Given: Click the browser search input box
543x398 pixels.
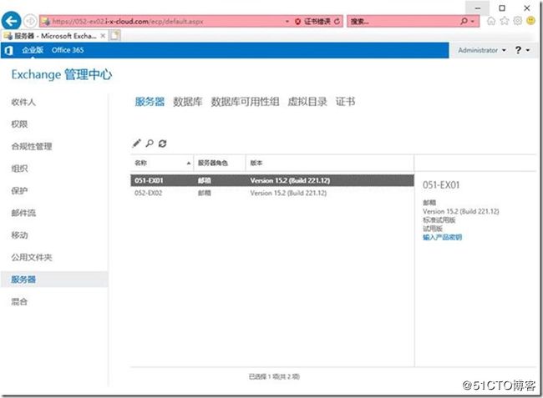Looking at the screenshot, I should (x=403, y=22).
